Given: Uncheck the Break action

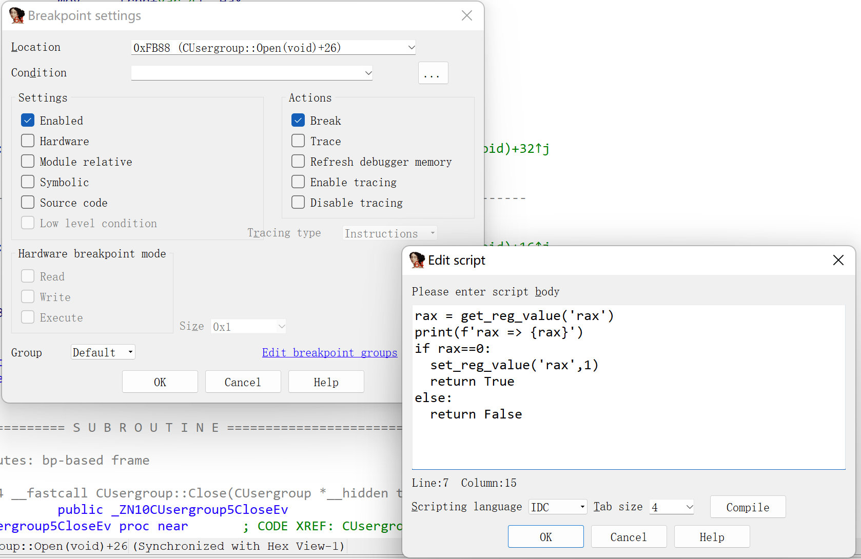Looking at the screenshot, I should [x=298, y=121].
